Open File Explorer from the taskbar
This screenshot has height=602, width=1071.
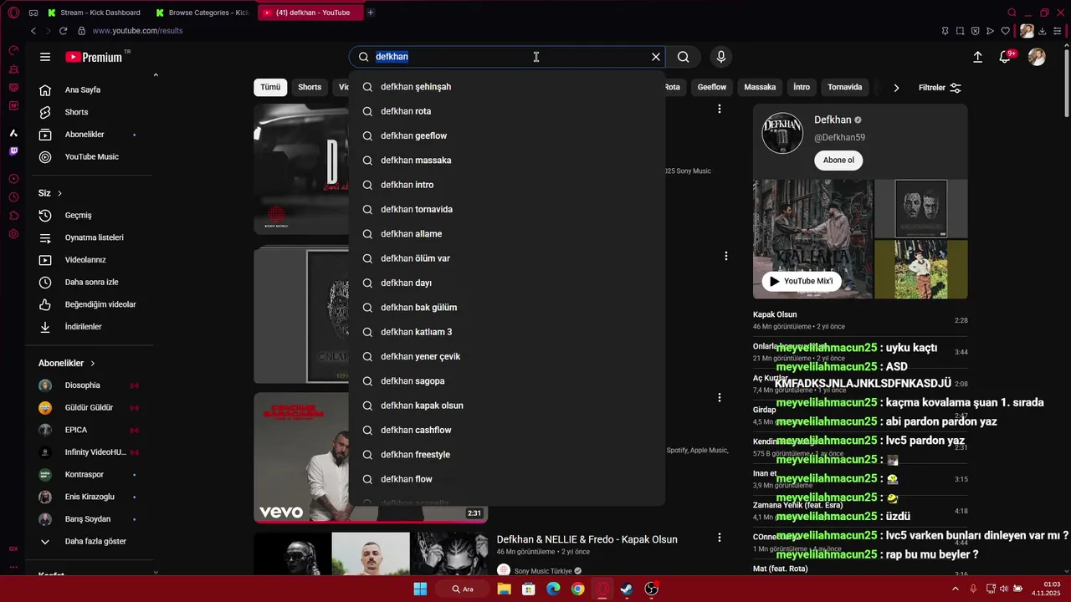504,589
